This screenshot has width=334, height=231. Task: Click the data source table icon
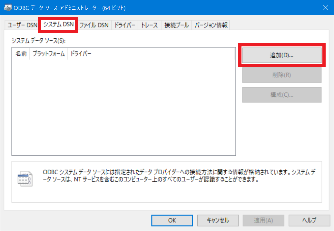pyautogui.click(x=25, y=179)
